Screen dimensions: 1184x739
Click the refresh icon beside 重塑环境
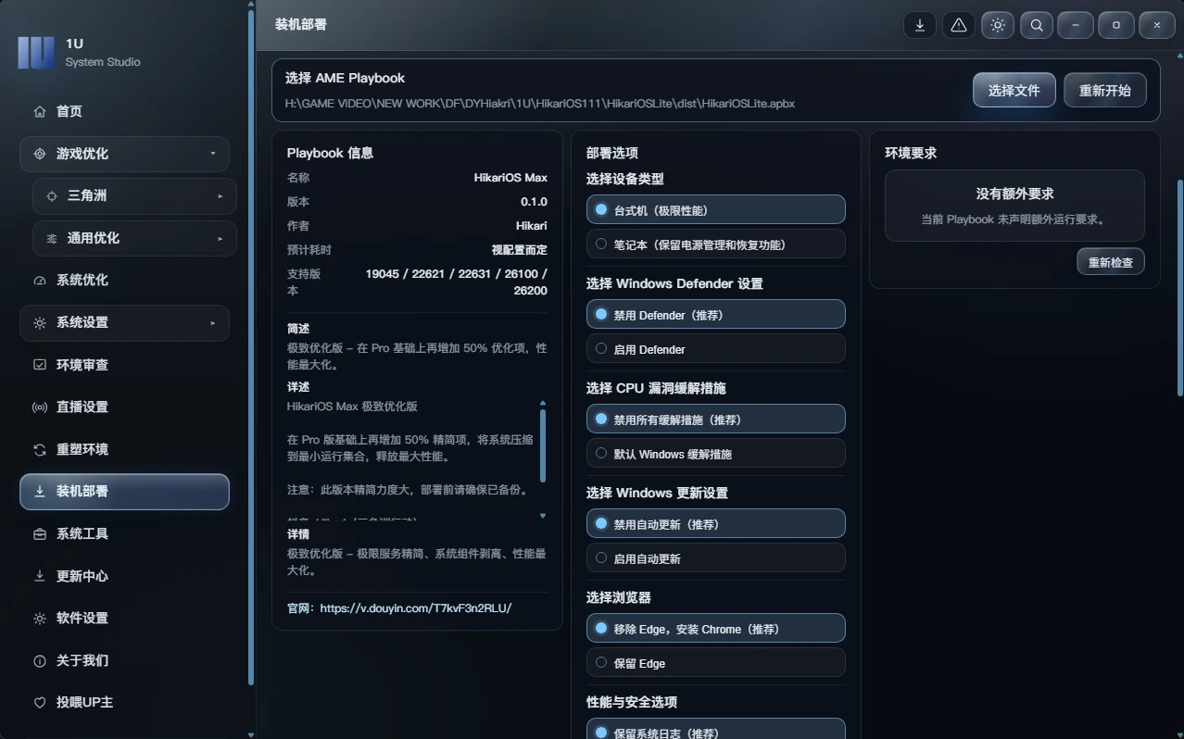coord(40,450)
